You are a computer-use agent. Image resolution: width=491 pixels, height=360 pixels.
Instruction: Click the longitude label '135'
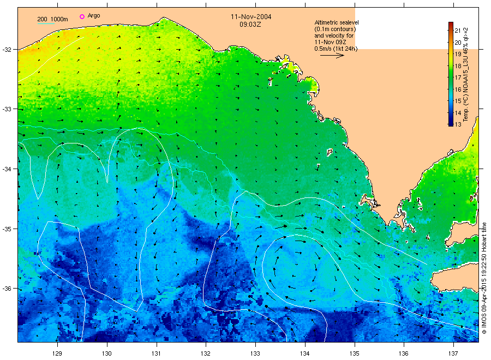355,353
